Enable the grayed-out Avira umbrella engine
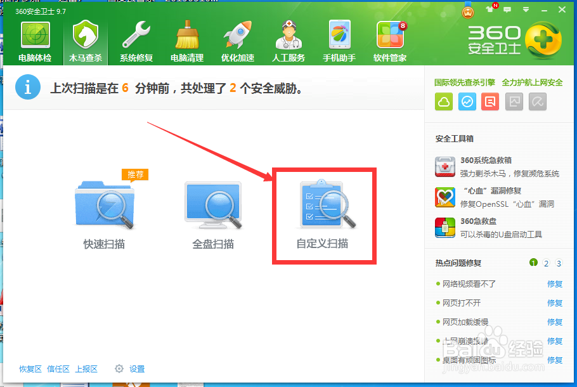This screenshot has height=387, width=577. click(x=537, y=102)
